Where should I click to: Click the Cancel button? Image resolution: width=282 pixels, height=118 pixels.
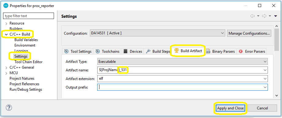click(x=262, y=108)
